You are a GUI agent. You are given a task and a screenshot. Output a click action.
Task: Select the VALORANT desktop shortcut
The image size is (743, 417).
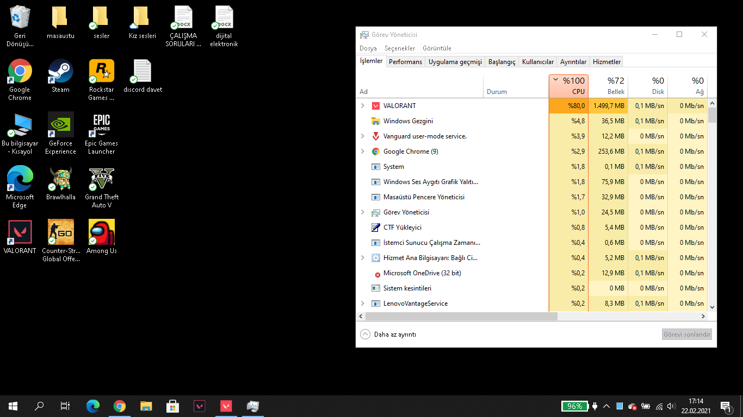pos(20,237)
